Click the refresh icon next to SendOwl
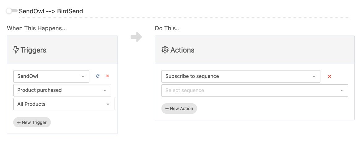 pos(98,76)
